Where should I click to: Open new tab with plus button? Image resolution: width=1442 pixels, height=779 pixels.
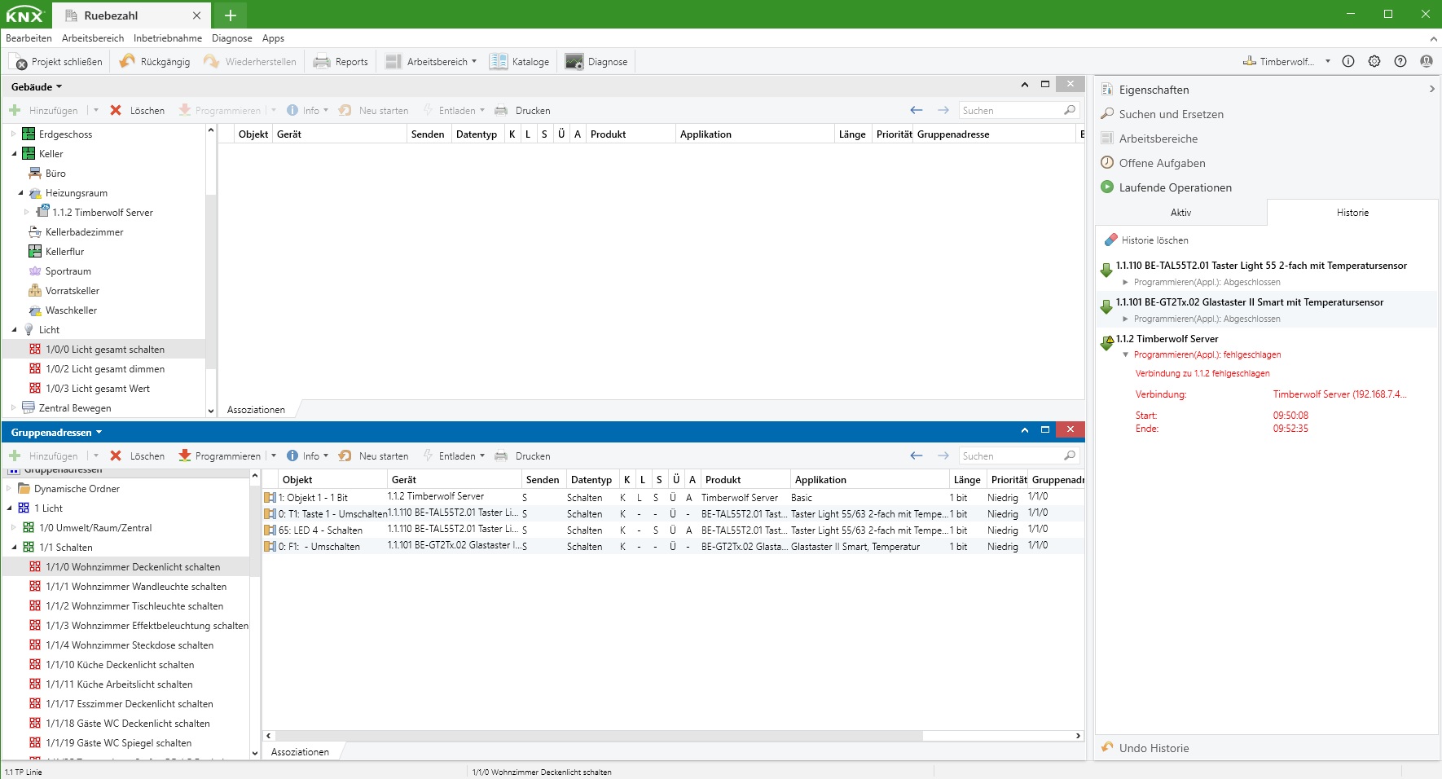pyautogui.click(x=230, y=15)
